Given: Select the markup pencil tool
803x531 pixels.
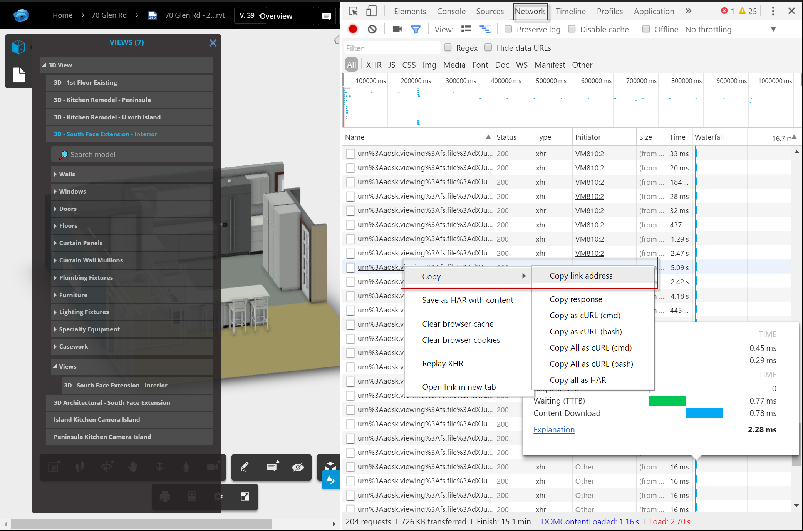Looking at the screenshot, I should pyautogui.click(x=245, y=467).
